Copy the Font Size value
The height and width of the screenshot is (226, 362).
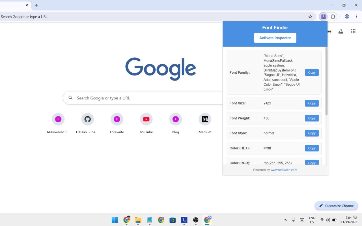tap(312, 103)
